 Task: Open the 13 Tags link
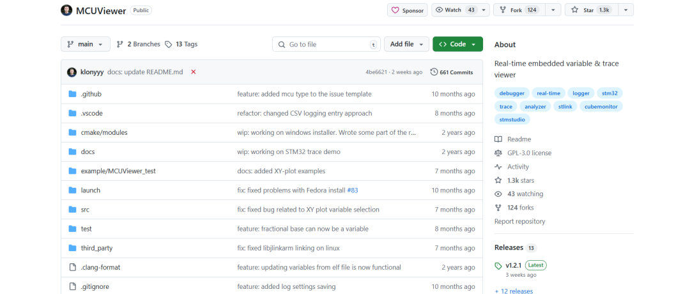[x=181, y=44]
